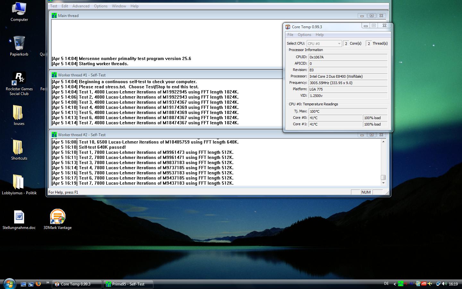Click network connections tray icon
The height and width of the screenshot is (289, 462).
[x=438, y=284]
